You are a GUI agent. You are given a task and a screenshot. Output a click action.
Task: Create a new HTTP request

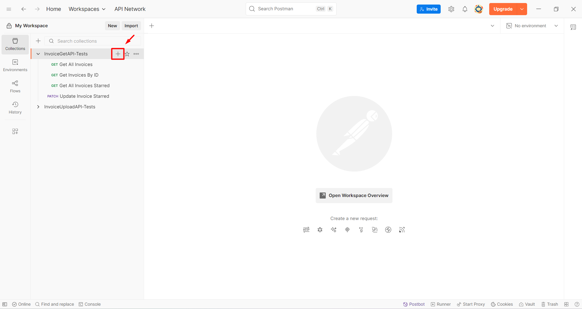pos(306,230)
